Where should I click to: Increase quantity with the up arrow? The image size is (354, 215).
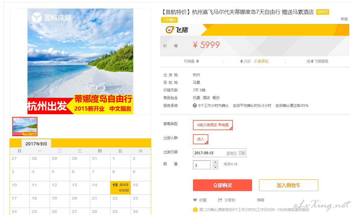click(x=215, y=162)
